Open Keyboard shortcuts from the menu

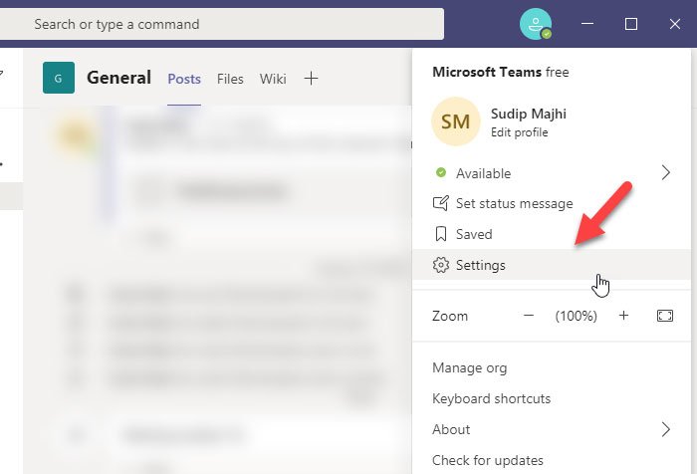(493, 398)
